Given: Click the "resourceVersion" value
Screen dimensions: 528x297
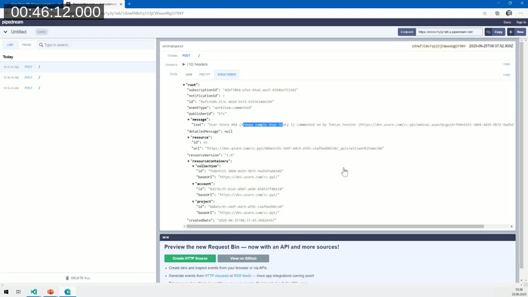Looking at the screenshot, I should point(229,155).
